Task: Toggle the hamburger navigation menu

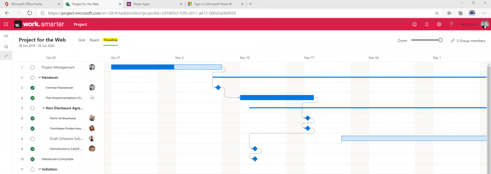Action: 6,36
